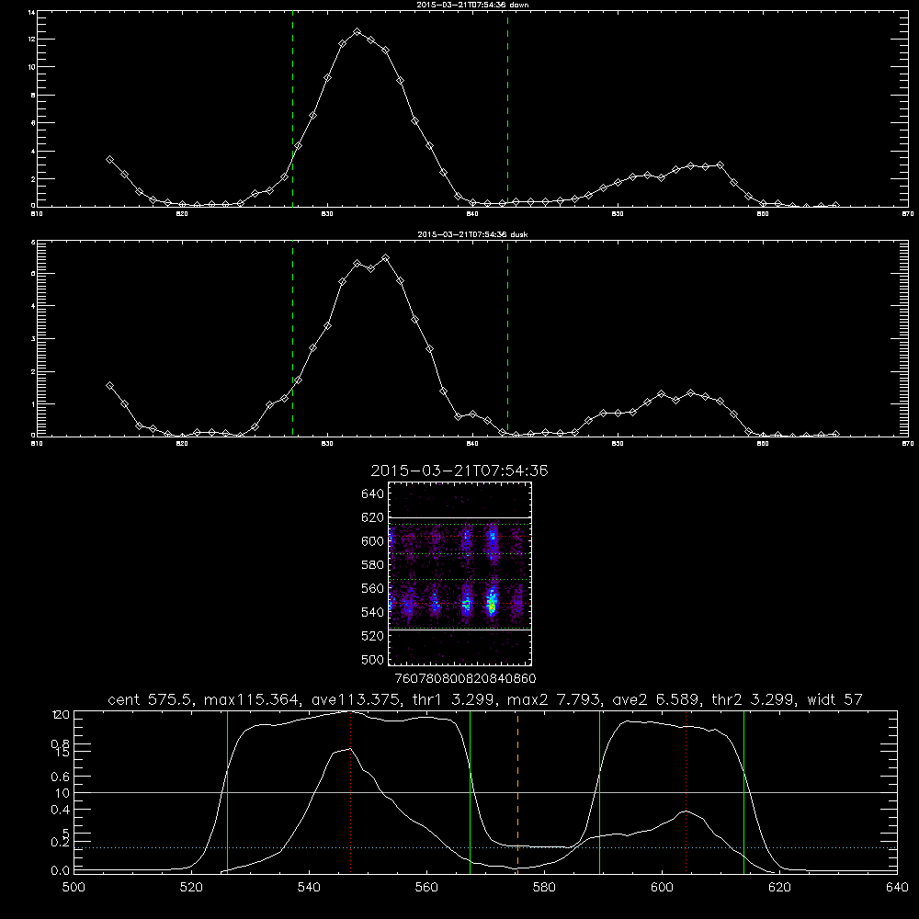Click the '2015-03-21T07:54:36 dusk' plot title
The height and width of the screenshot is (919, 919).
point(472,234)
